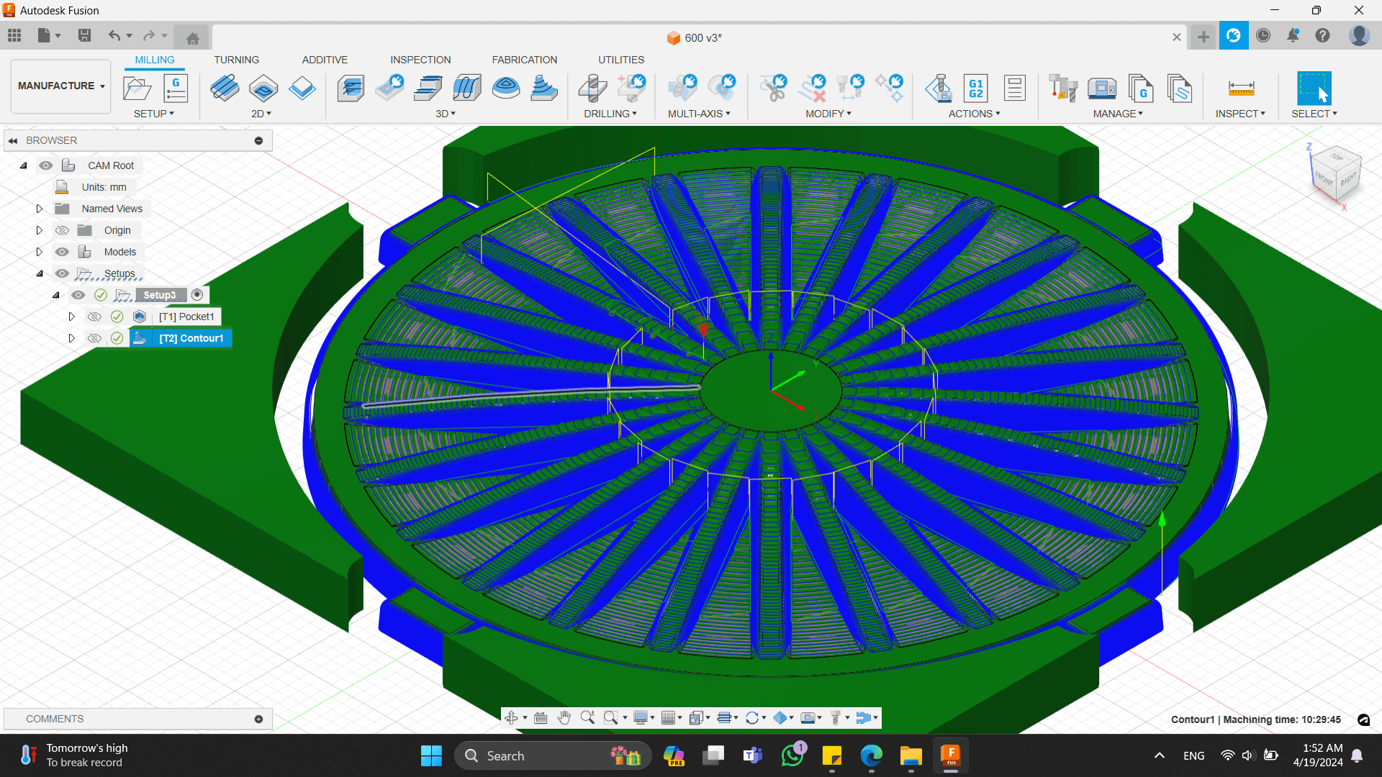Screen dimensions: 1382x777
Task: Open the Job Status clock icon
Action: 1263,35
